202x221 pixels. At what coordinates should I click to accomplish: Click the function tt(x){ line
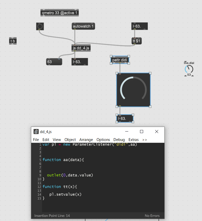(60, 187)
